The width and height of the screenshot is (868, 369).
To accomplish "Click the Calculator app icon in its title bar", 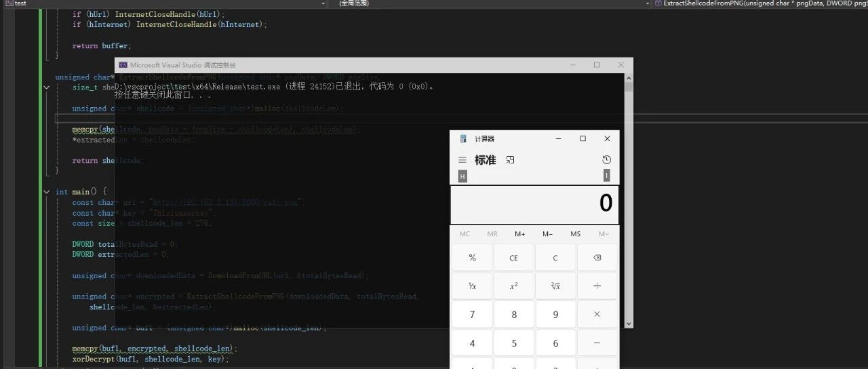I will (463, 138).
